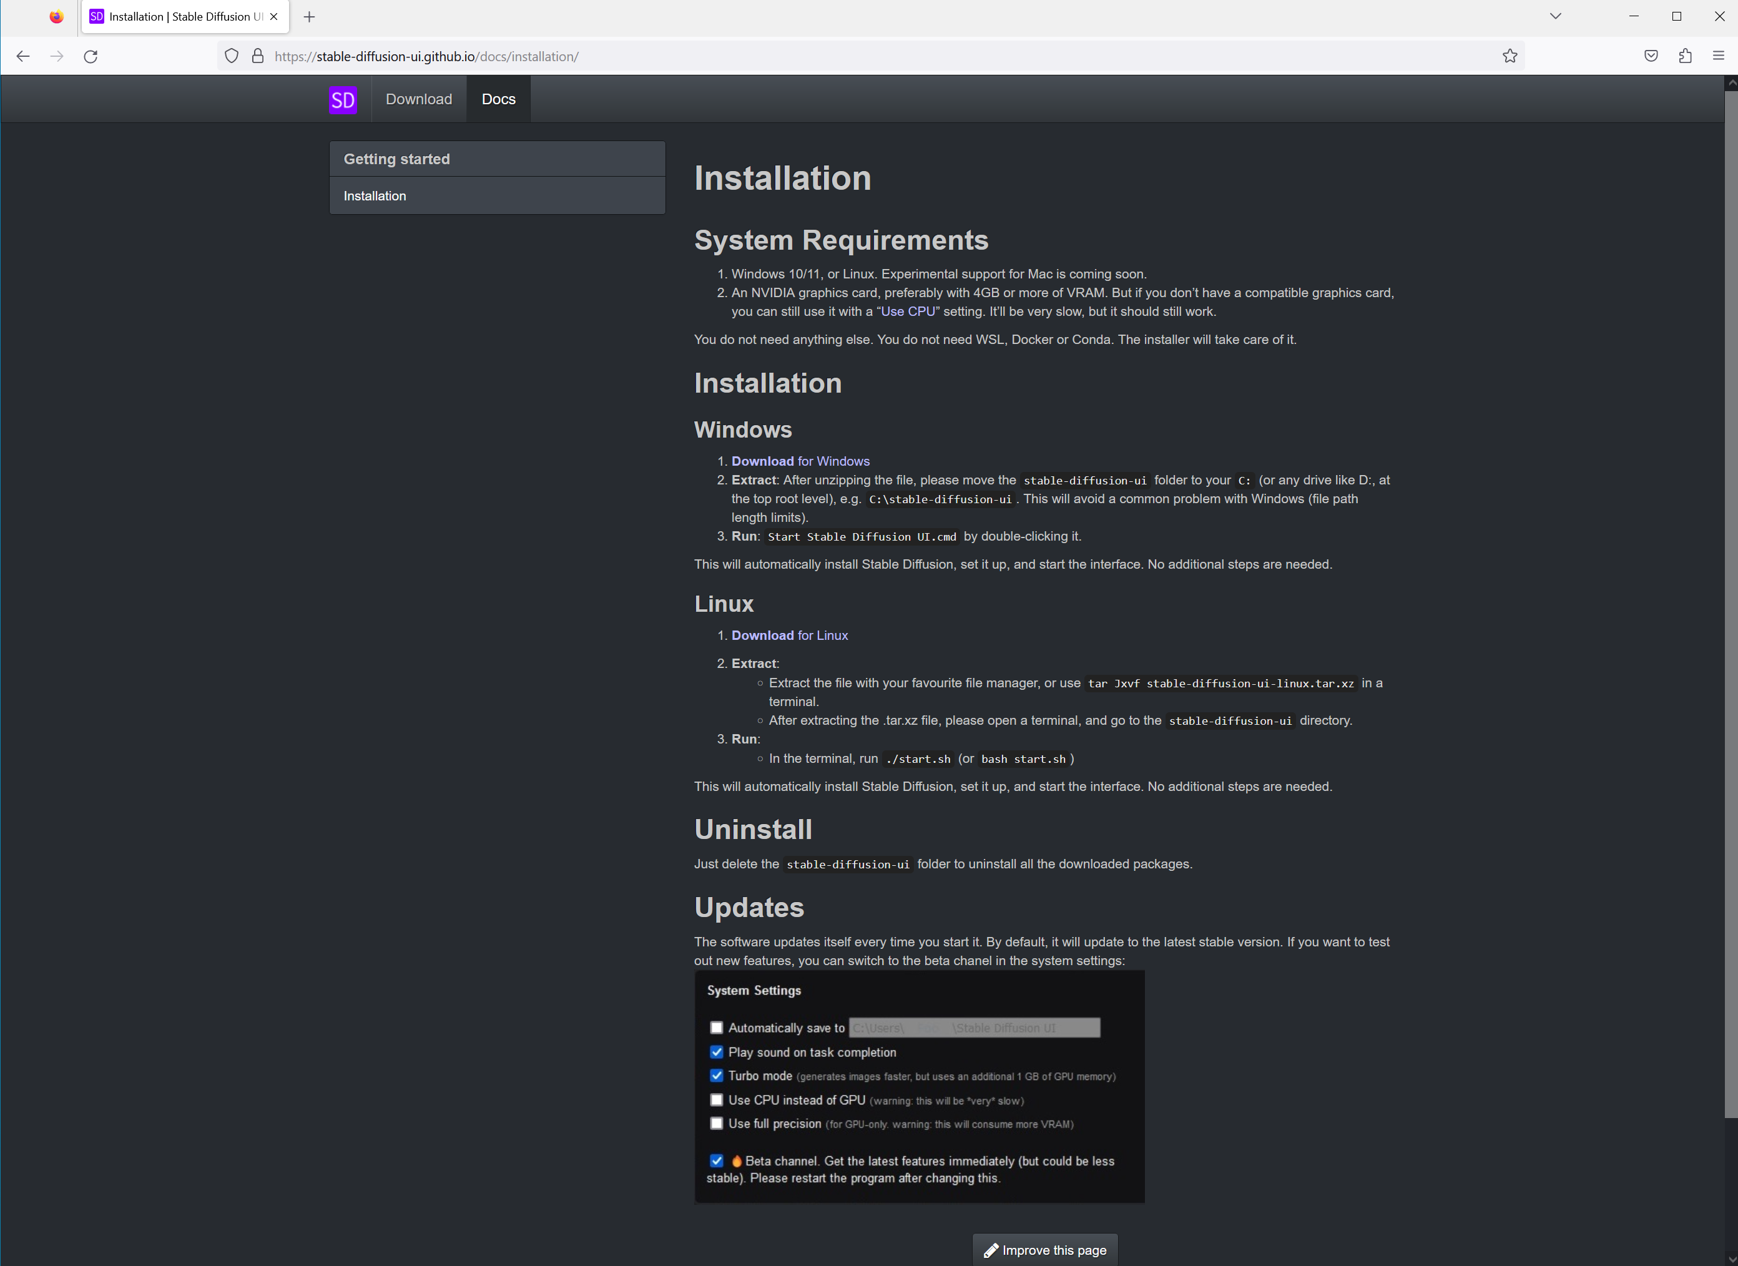Screen dimensions: 1738x1266
Task: Expand the list all tabs chevron
Action: (x=1555, y=16)
